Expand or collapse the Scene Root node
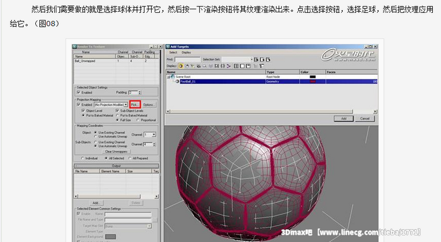Screen dimensions: 441x242 point(169,77)
